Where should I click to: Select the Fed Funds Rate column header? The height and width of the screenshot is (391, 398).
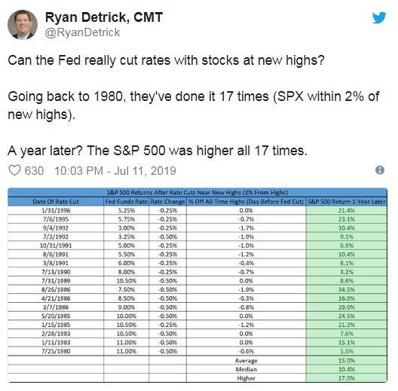click(126, 202)
